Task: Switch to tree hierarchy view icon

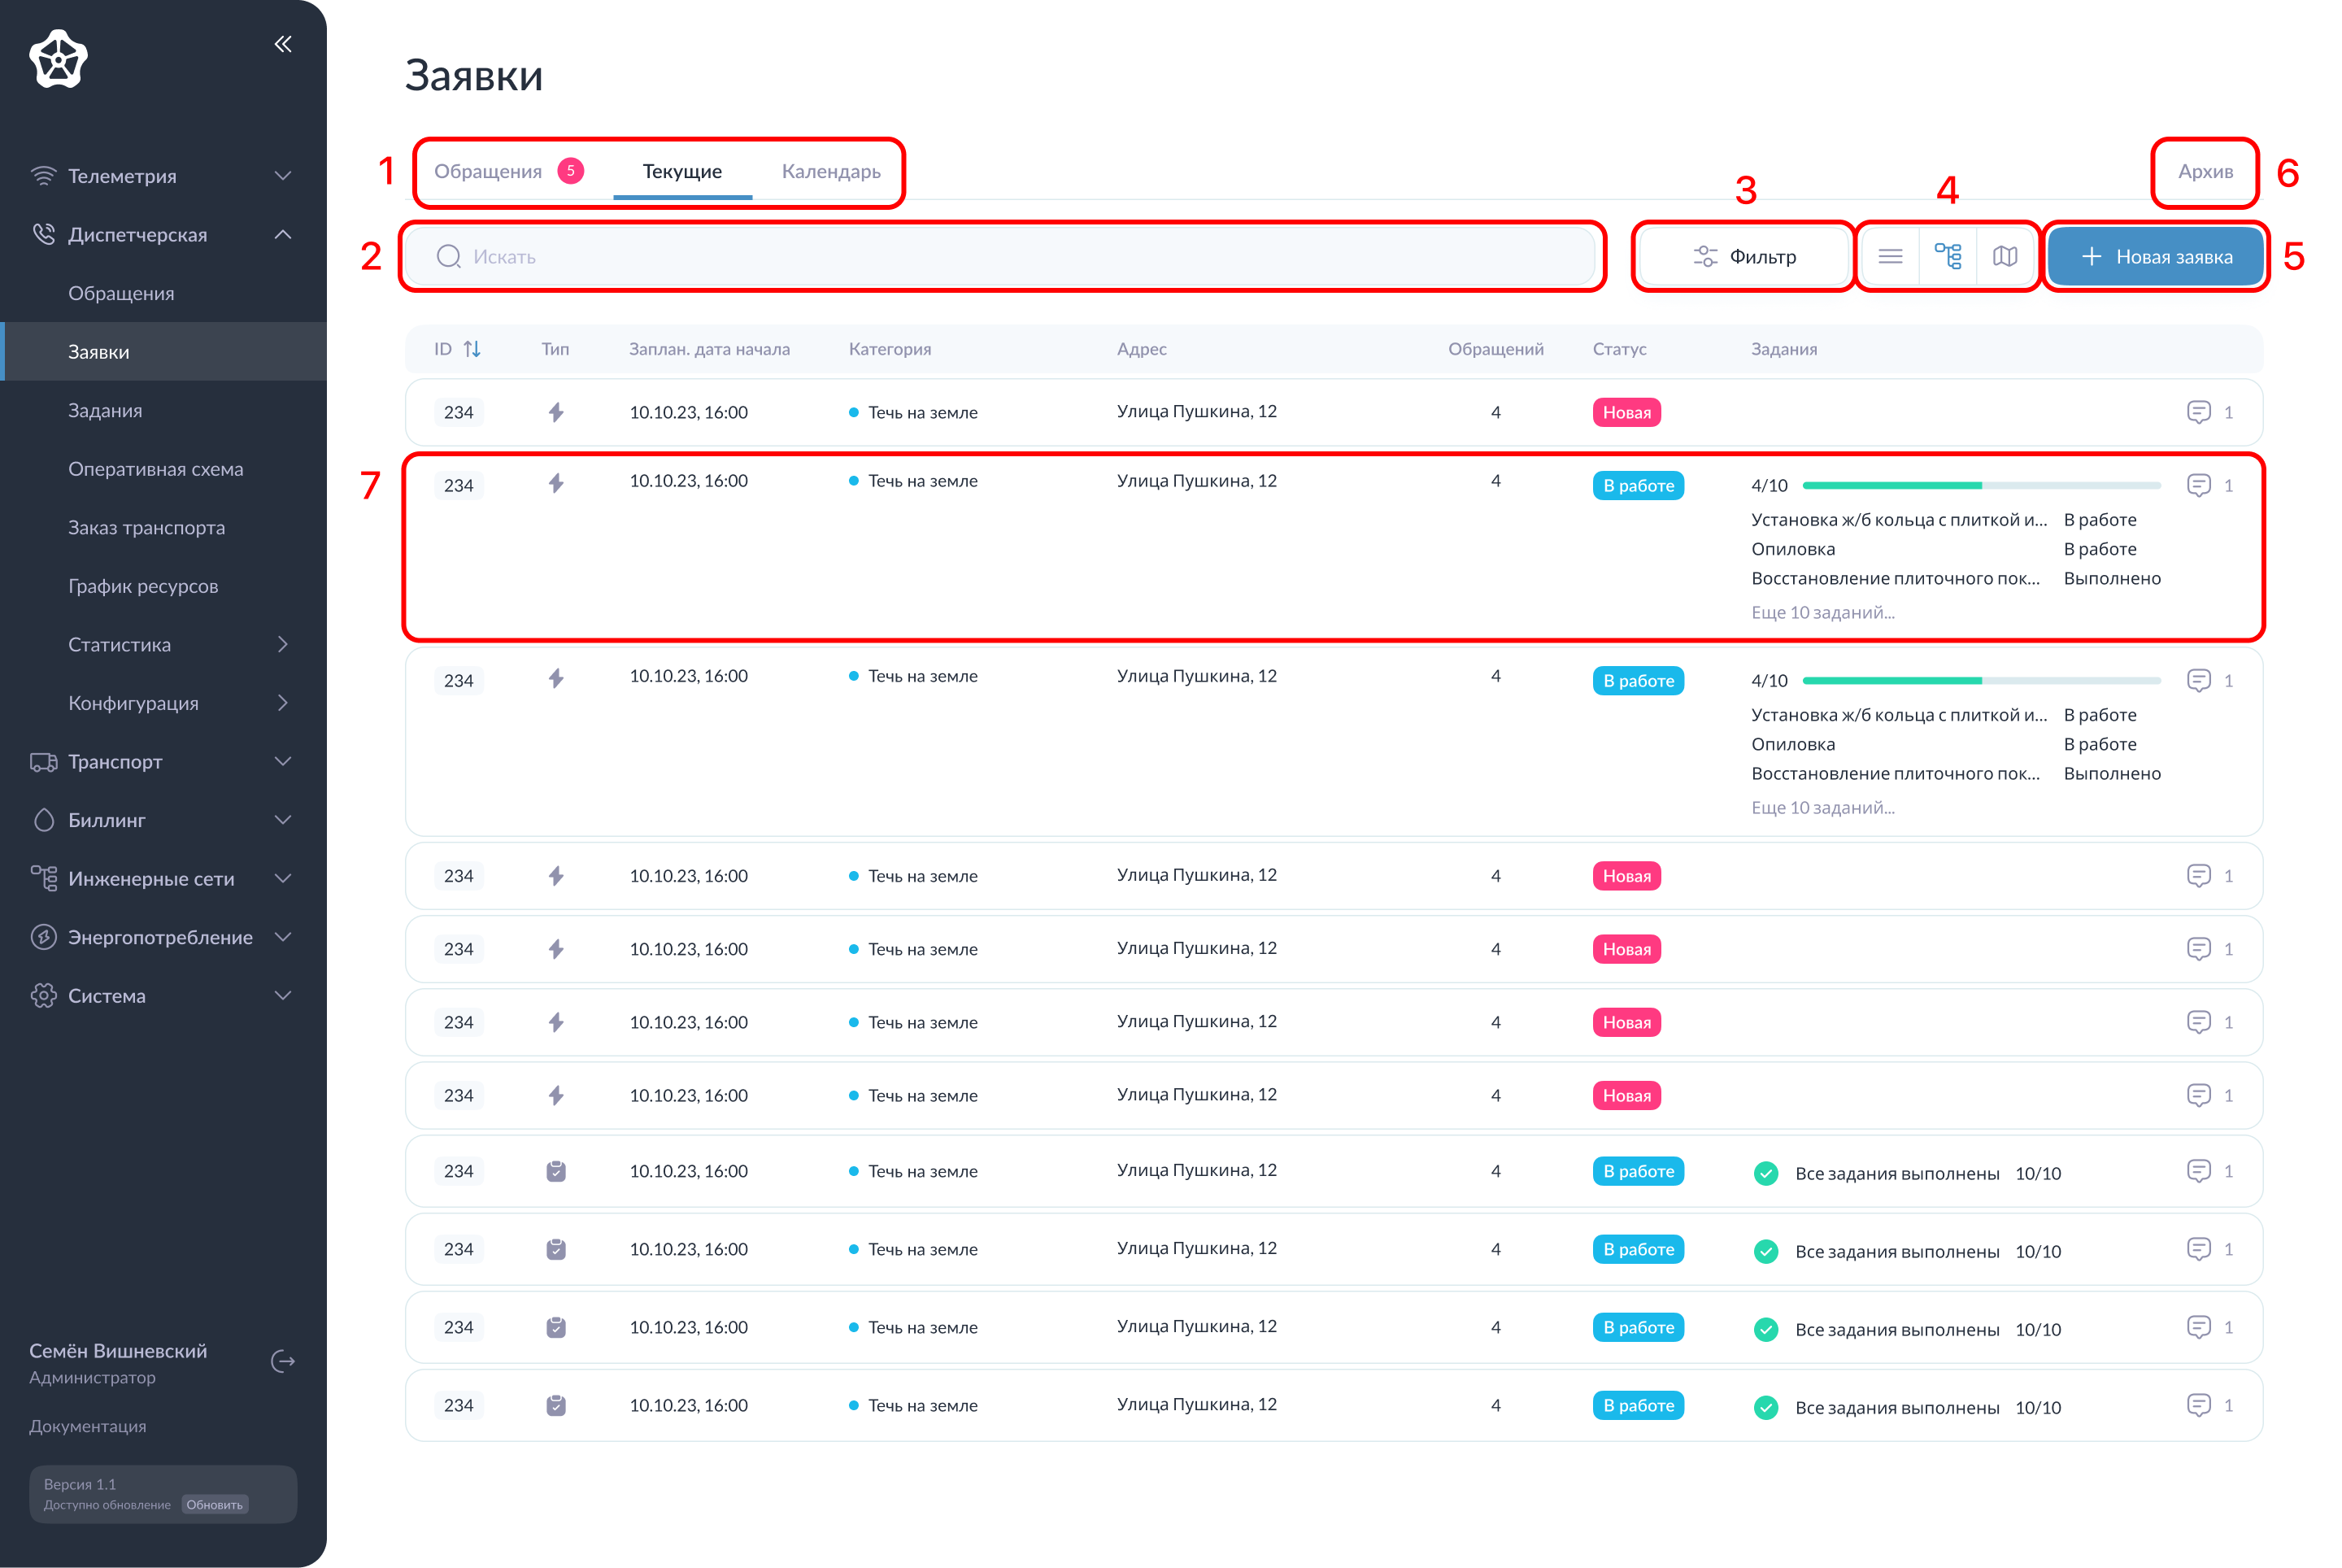Action: coord(1948,257)
